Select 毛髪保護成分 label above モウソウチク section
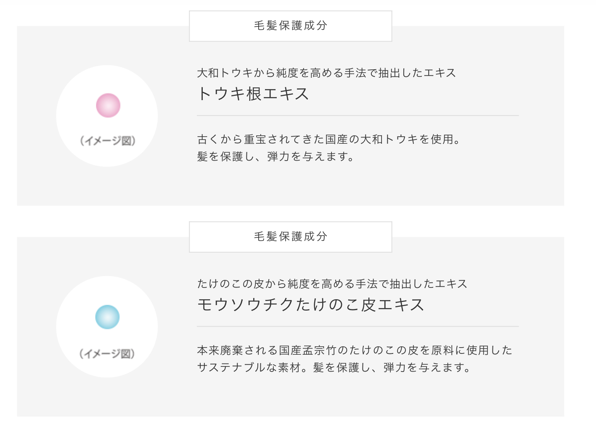The width and height of the screenshot is (596, 427). [290, 237]
